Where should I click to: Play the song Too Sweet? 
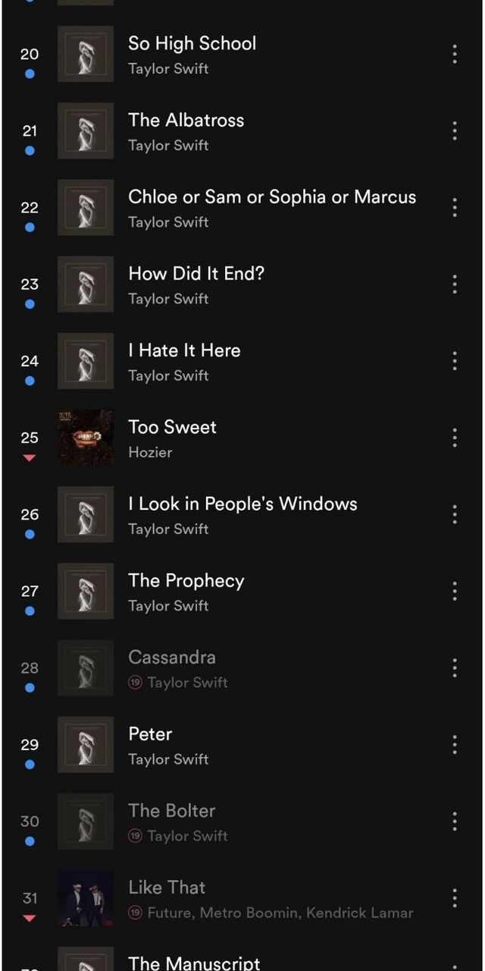pos(173,427)
